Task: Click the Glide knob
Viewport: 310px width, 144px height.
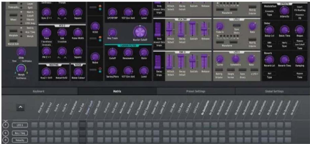Action: 21,52
